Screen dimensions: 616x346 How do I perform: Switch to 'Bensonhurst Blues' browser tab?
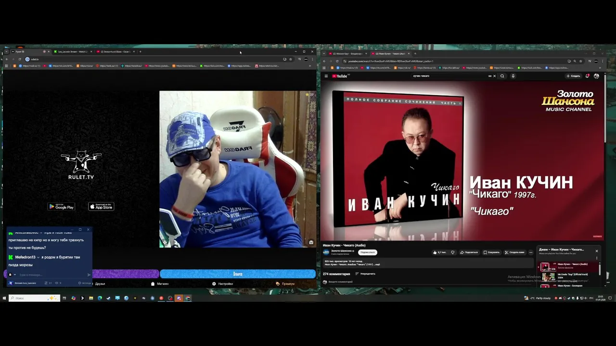pyautogui.click(x=115, y=51)
